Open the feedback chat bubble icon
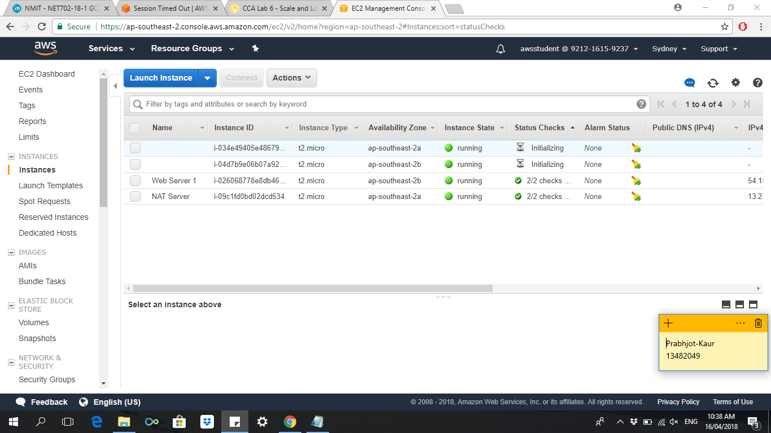 pyautogui.click(x=689, y=82)
